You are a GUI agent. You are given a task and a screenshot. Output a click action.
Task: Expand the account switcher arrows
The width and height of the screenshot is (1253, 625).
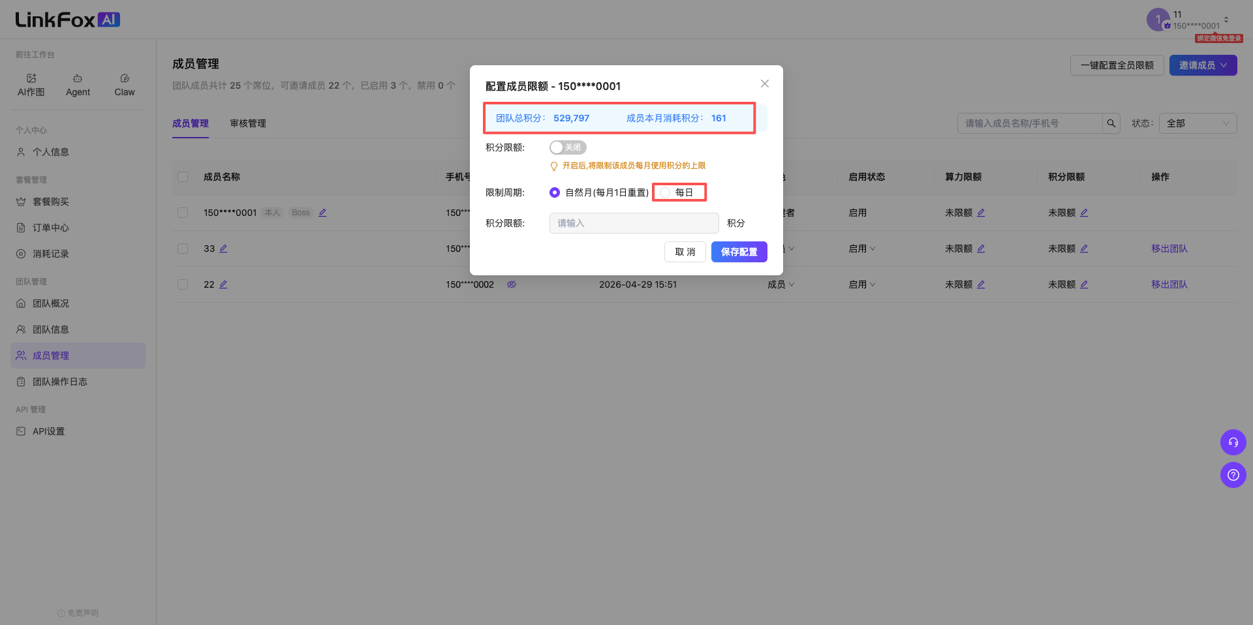1226,20
